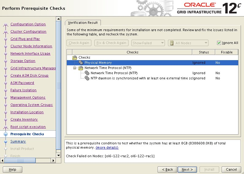Open Network Interface Usage step
This screenshot has height=174, width=244.
[30, 53]
